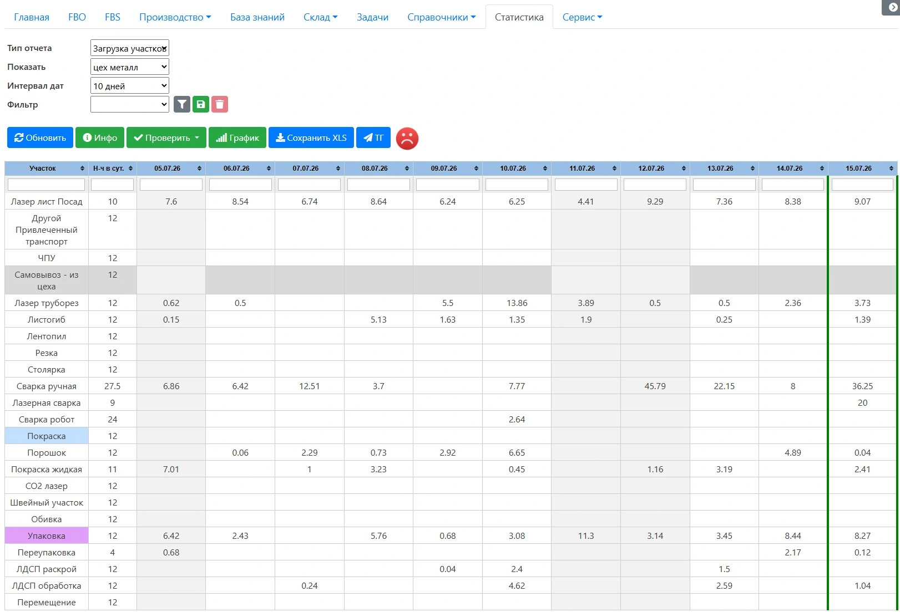
Task: Click 15.07.26 column filter field
Action: (x=862, y=185)
